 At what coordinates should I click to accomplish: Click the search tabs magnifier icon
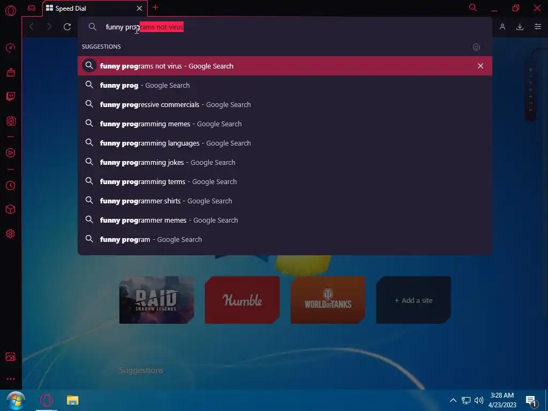coord(473,7)
